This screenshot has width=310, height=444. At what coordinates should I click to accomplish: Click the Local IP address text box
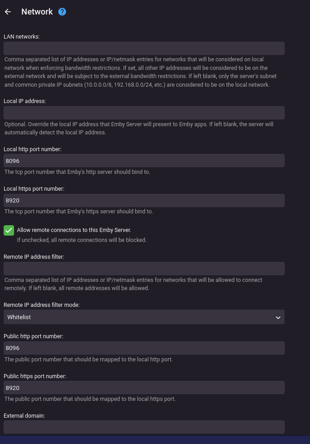(144, 113)
